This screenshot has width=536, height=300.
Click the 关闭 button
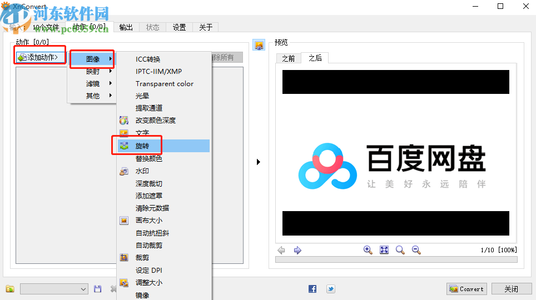click(x=511, y=289)
